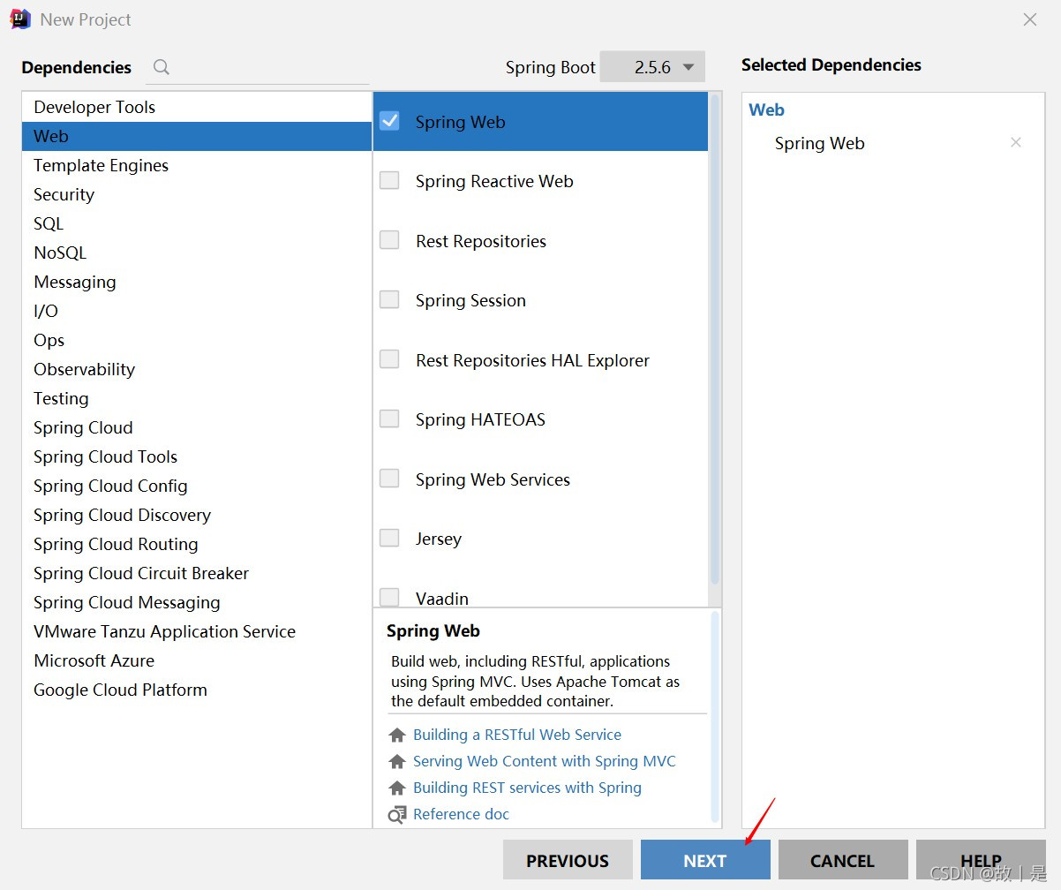Open the Reference doc link
This screenshot has height=890, width=1061.
tap(461, 814)
